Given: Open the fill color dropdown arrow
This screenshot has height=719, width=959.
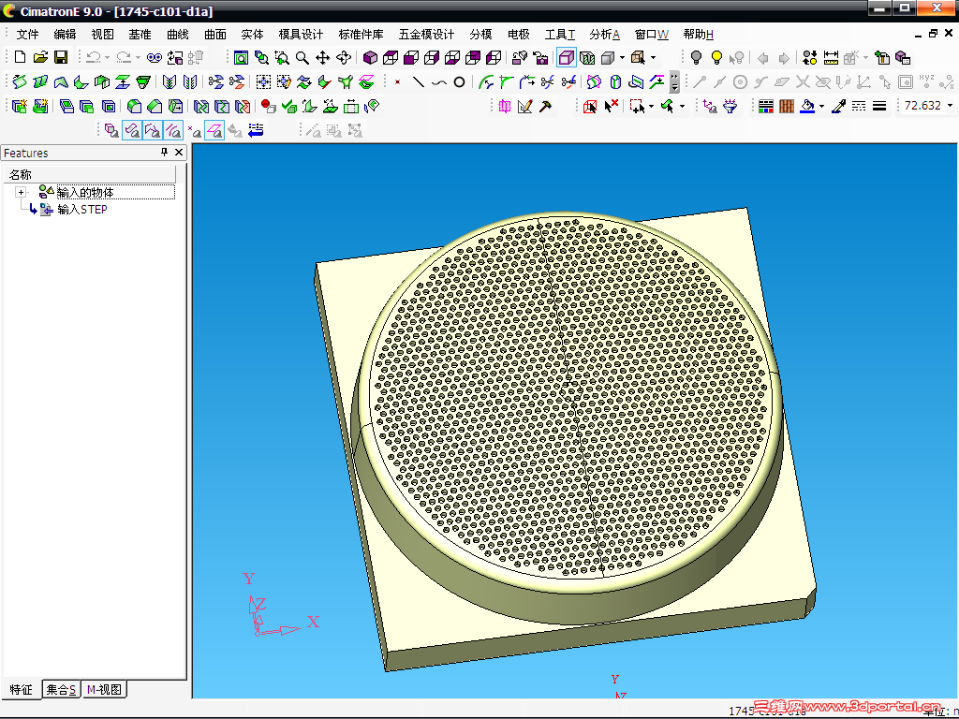Looking at the screenshot, I should [x=821, y=107].
